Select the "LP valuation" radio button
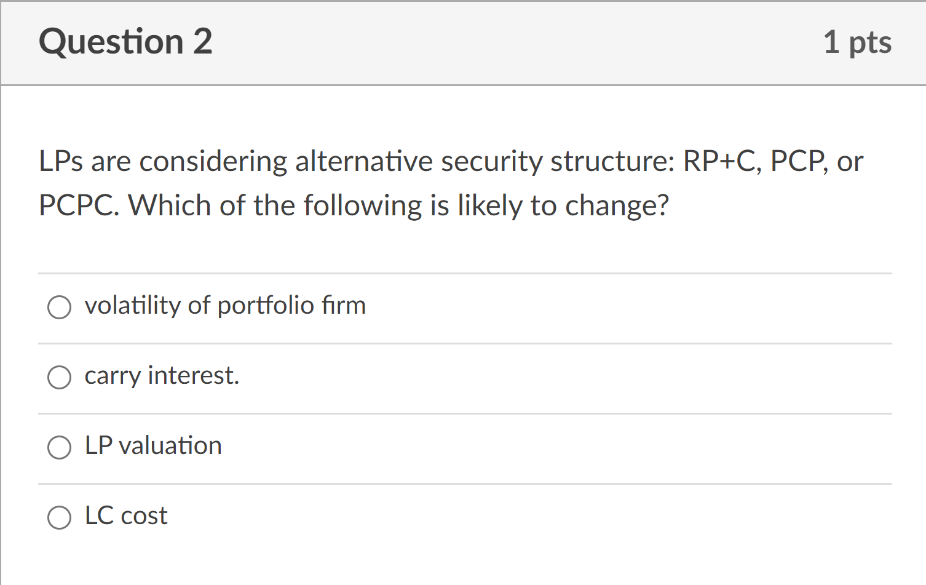Screen dimensions: 926x585 click(x=59, y=448)
